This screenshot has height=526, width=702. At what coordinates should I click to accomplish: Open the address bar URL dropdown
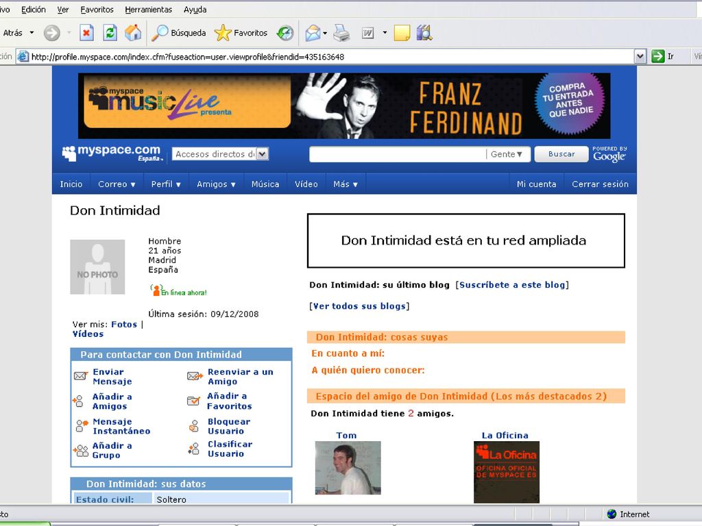[x=640, y=56]
